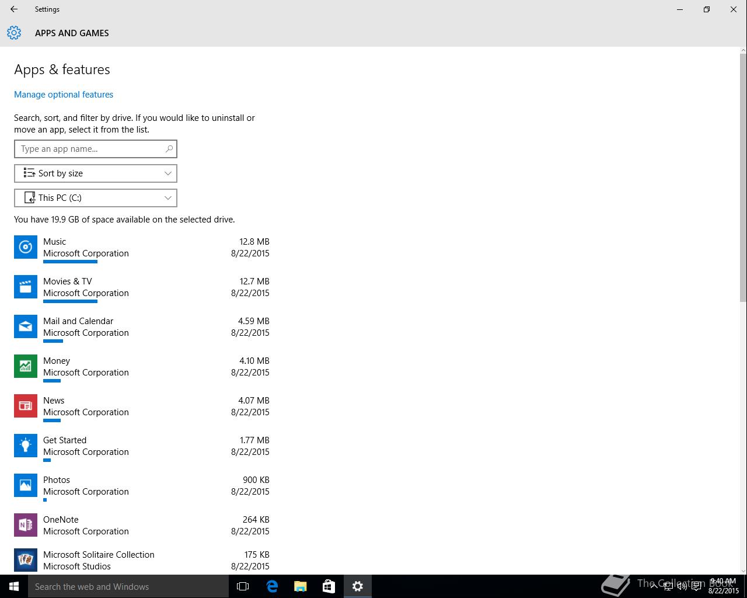Open the volume control in system tray
The width and height of the screenshot is (747, 598).
pyautogui.click(x=682, y=586)
